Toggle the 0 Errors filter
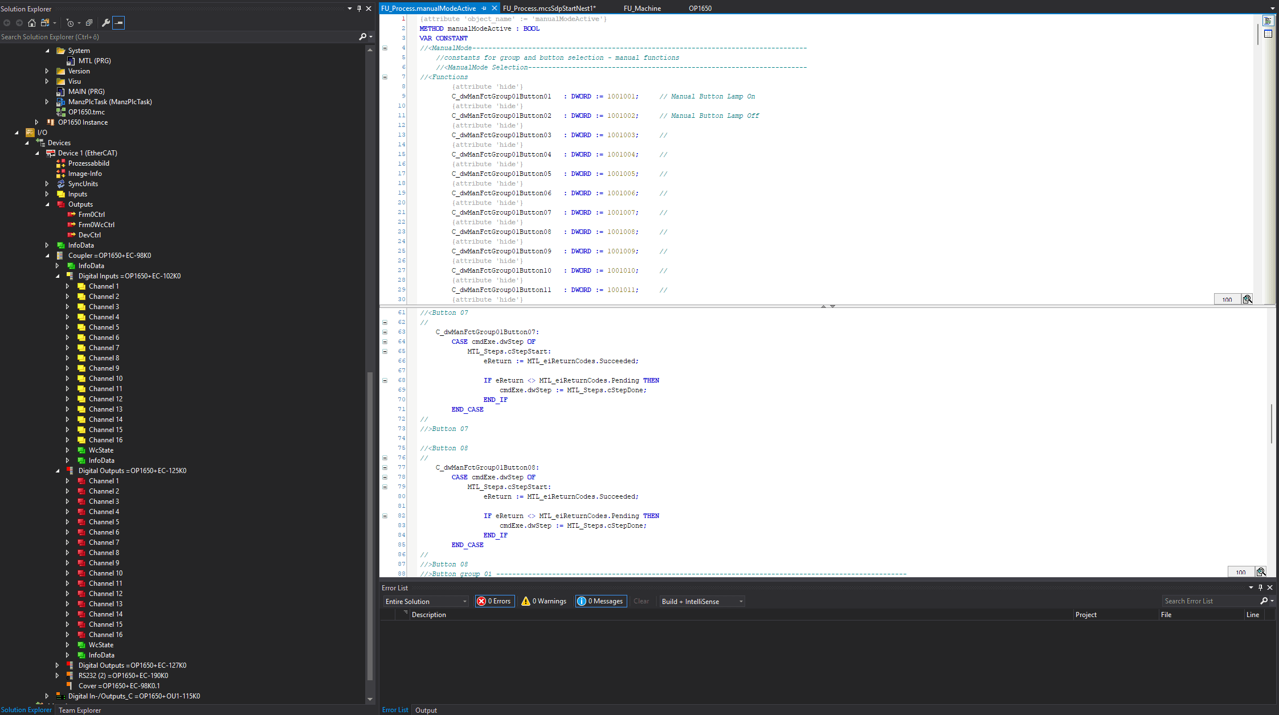 coord(495,601)
